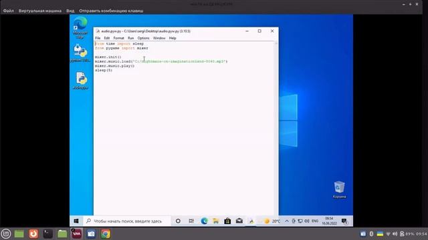Open the File menu in IDLE
The height and width of the screenshot is (240, 428).
98,38
